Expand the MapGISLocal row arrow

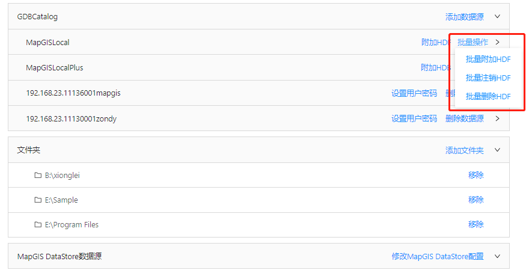pyautogui.click(x=498, y=42)
